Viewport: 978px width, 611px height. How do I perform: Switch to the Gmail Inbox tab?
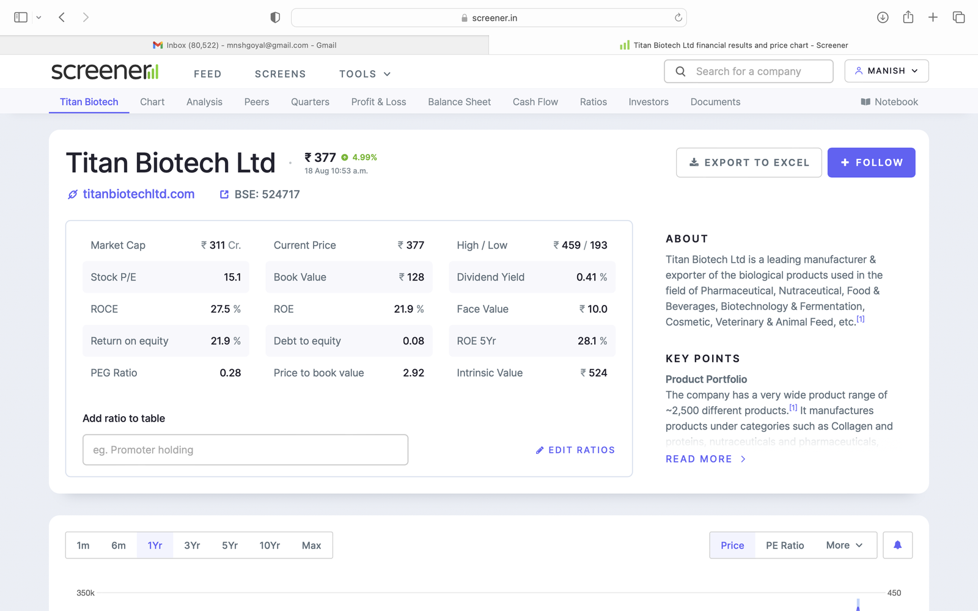pyautogui.click(x=244, y=45)
